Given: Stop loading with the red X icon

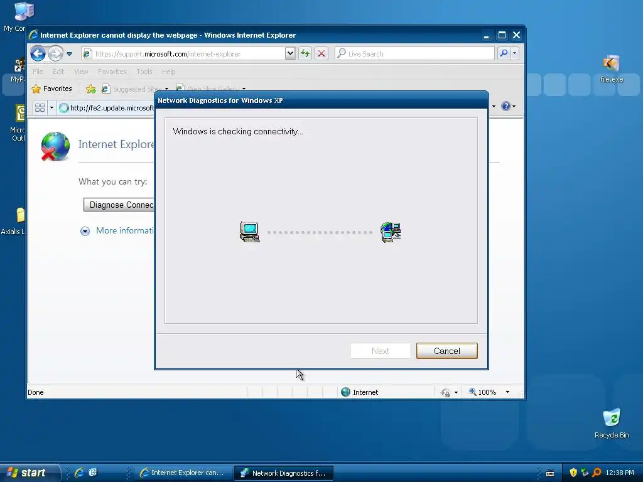Looking at the screenshot, I should coord(321,54).
